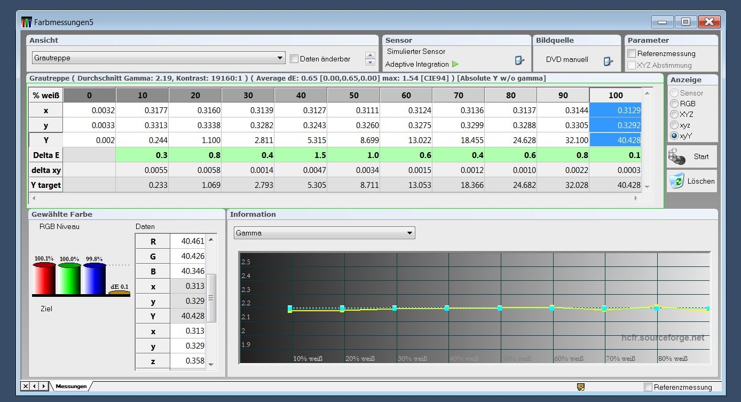Enable the Daten änderbar checkbox
The height and width of the screenshot is (402, 741).
click(x=294, y=59)
